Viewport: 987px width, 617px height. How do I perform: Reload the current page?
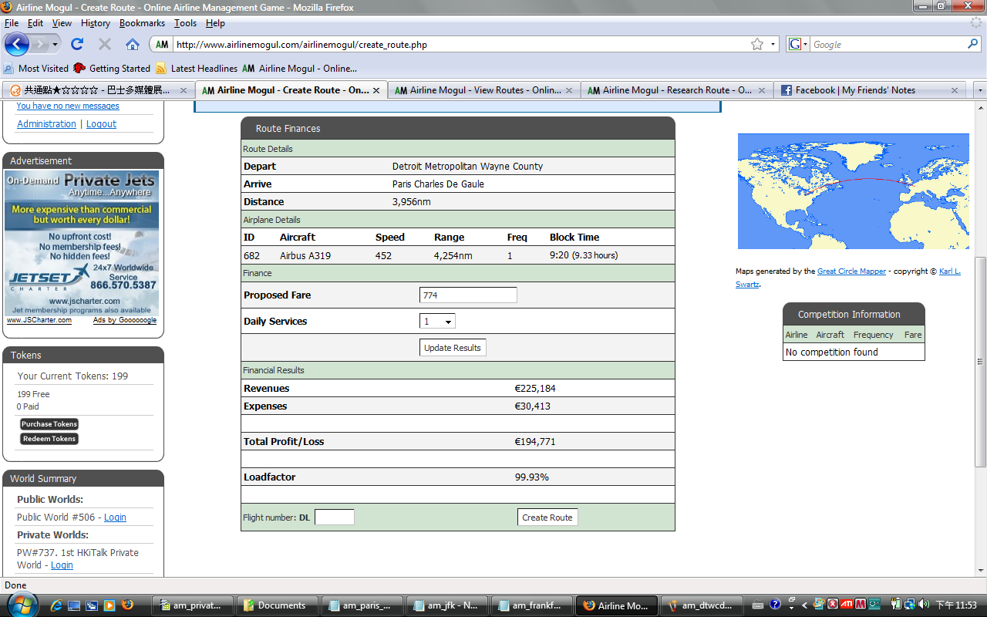pos(77,44)
